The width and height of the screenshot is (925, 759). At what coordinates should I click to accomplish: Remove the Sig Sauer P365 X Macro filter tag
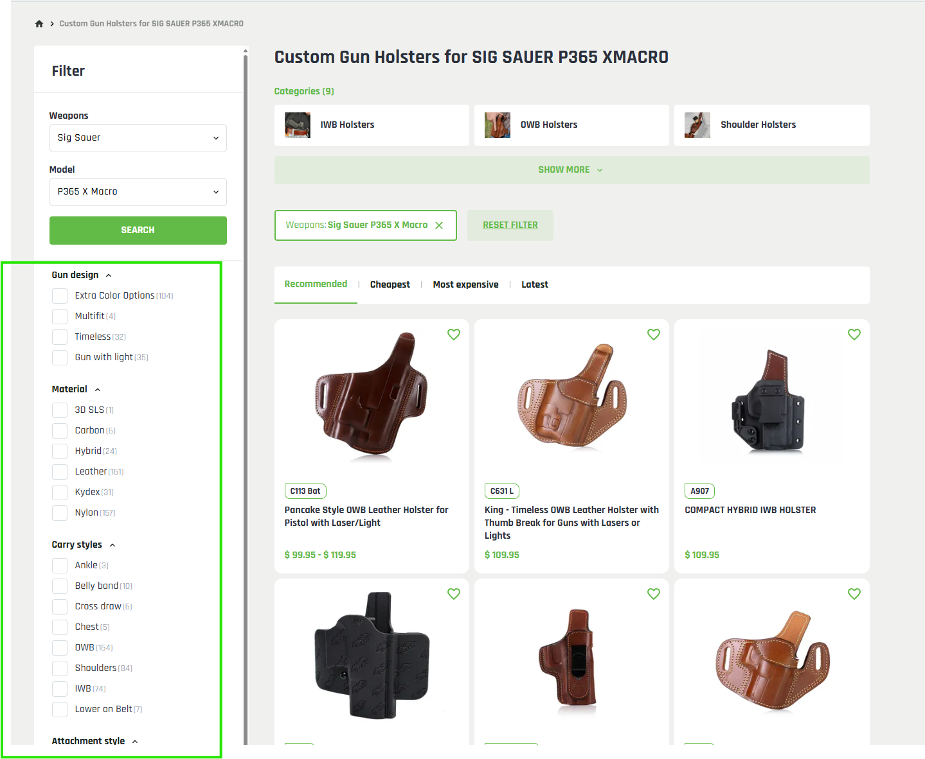click(x=439, y=225)
